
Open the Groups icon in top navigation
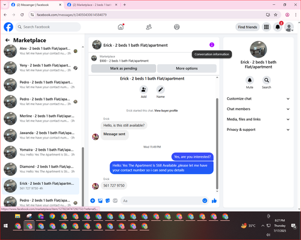coord(177,27)
